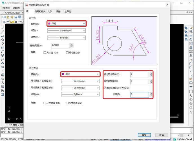Viewport: 194px width, 141px height.
Task: Decrease 长度(E) with down spinner arrow
Action: pos(151,96)
